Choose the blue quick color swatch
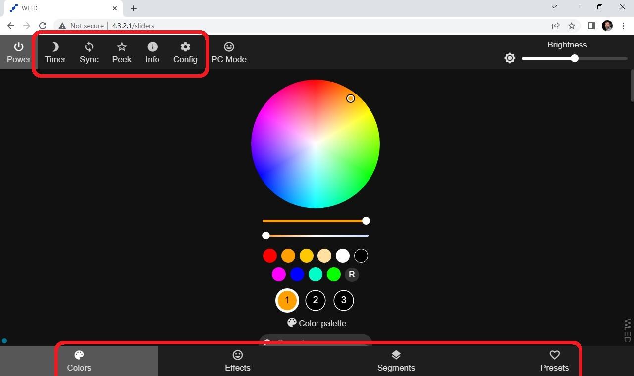 pyautogui.click(x=297, y=274)
